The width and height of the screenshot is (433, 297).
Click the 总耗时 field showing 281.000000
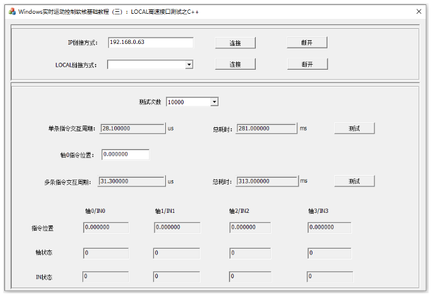click(266, 128)
